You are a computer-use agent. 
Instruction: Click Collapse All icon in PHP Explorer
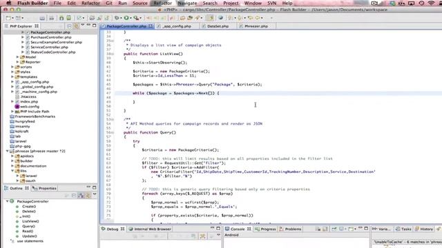click(69, 26)
